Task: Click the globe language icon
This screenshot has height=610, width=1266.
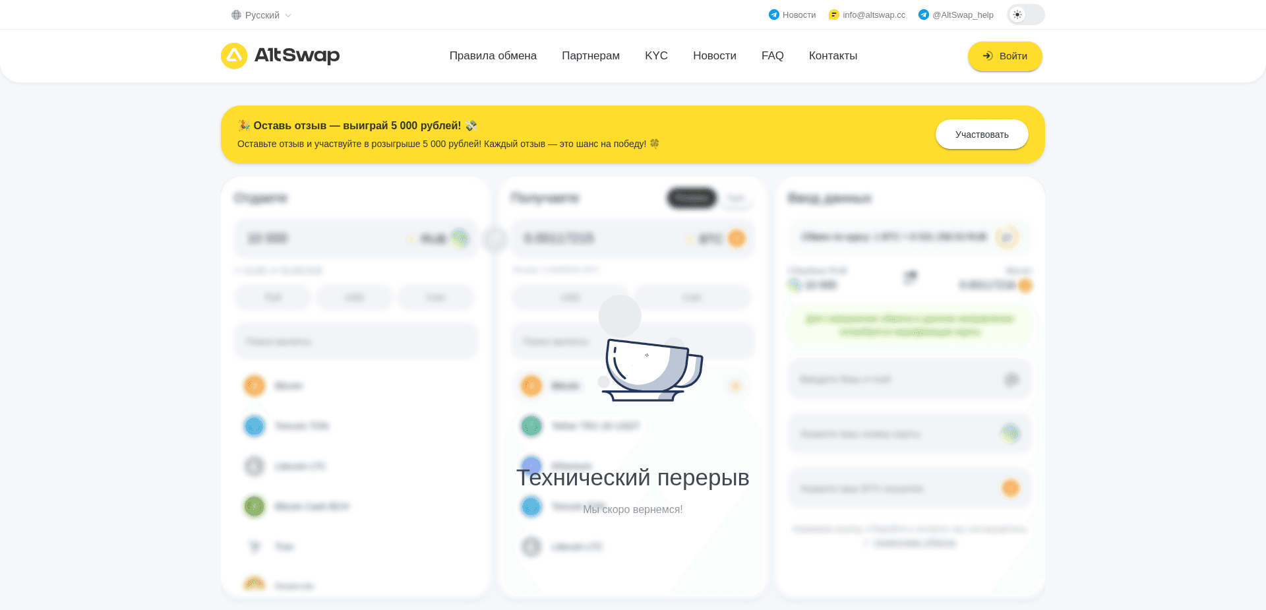Action: click(x=236, y=15)
